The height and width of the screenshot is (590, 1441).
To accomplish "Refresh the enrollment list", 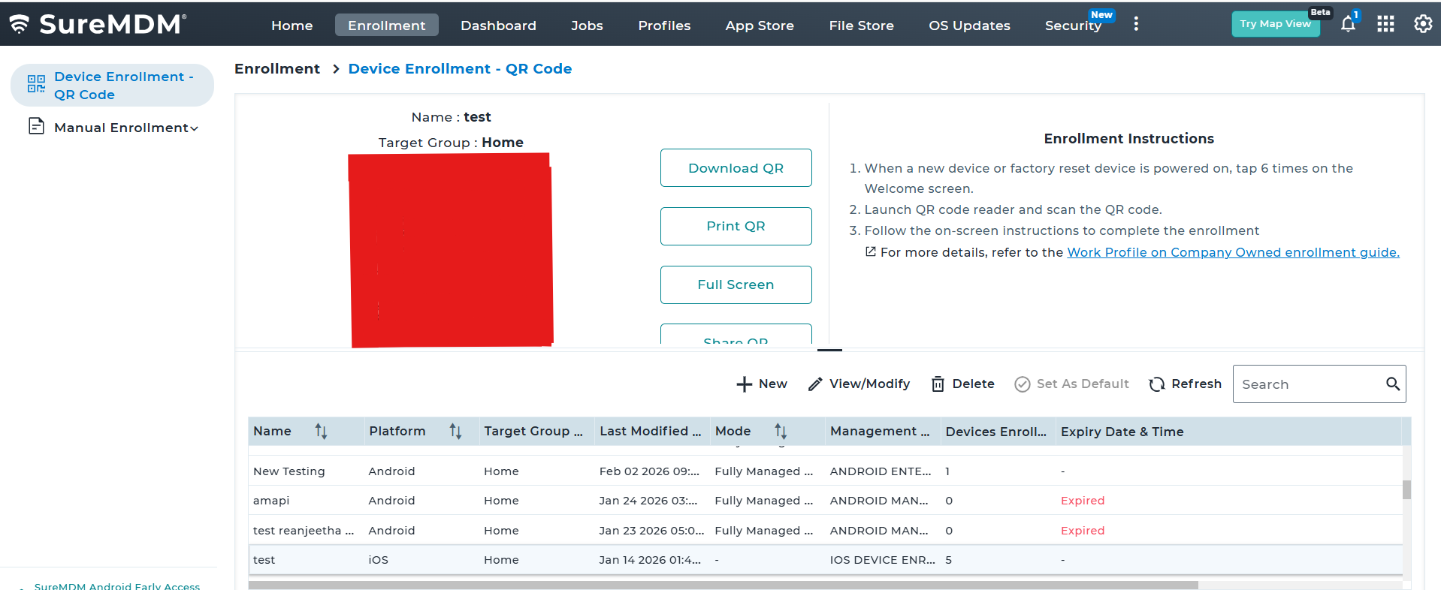I will click(1185, 384).
